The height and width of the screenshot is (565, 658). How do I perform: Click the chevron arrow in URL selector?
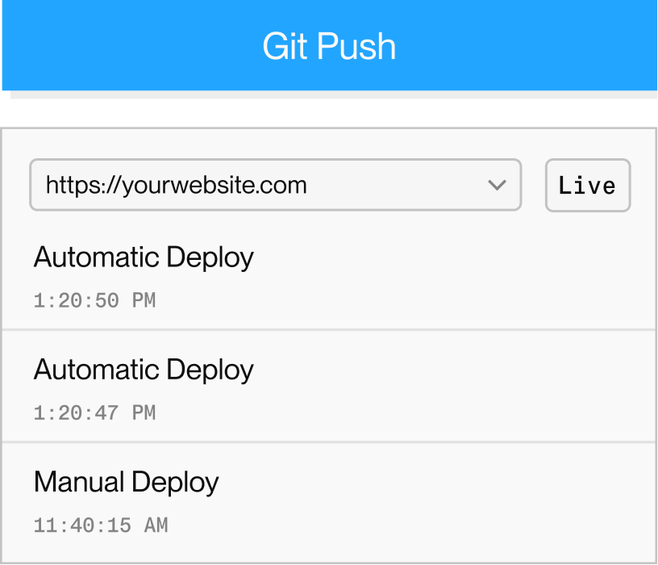coord(497,186)
